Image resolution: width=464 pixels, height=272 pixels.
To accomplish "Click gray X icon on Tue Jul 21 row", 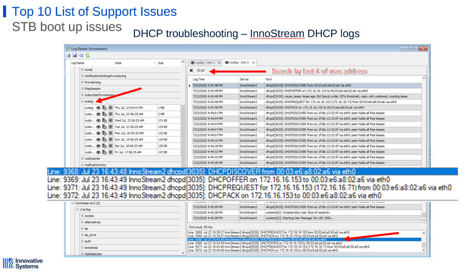I will coord(111,127).
